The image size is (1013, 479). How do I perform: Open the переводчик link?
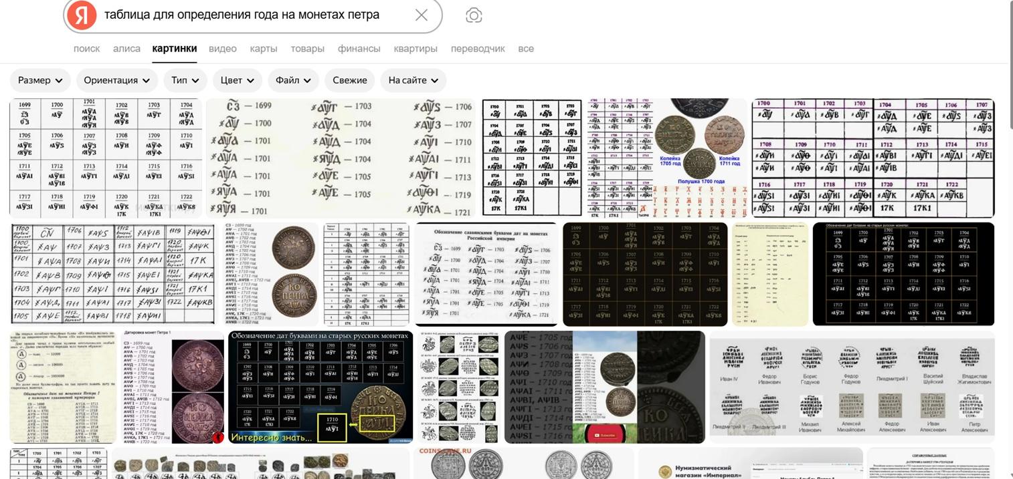tap(478, 49)
